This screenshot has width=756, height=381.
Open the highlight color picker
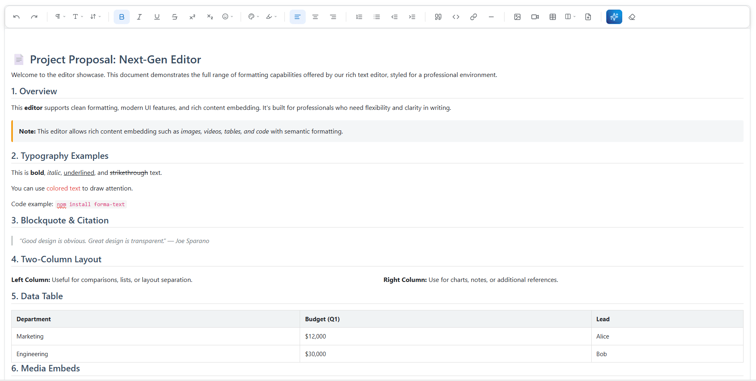tap(272, 17)
